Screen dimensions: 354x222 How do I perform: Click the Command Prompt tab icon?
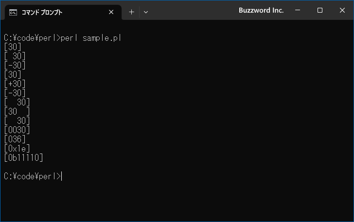pos(13,13)
